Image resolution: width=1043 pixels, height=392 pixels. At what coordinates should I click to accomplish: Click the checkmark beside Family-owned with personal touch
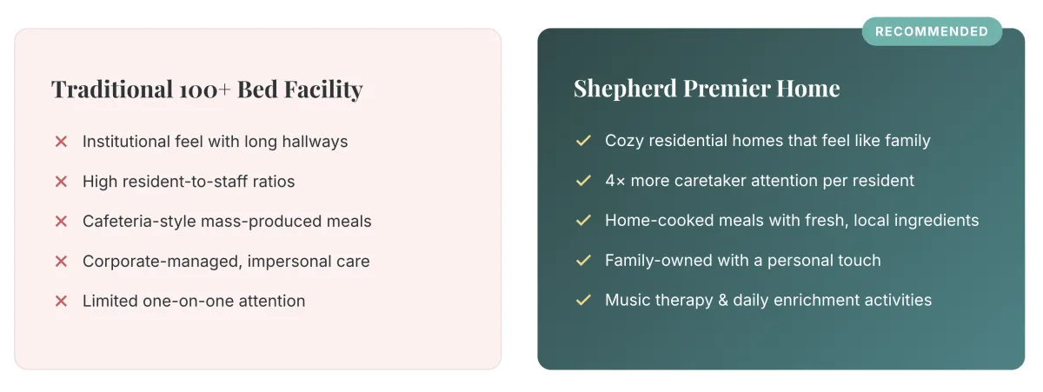pos(583,261)
